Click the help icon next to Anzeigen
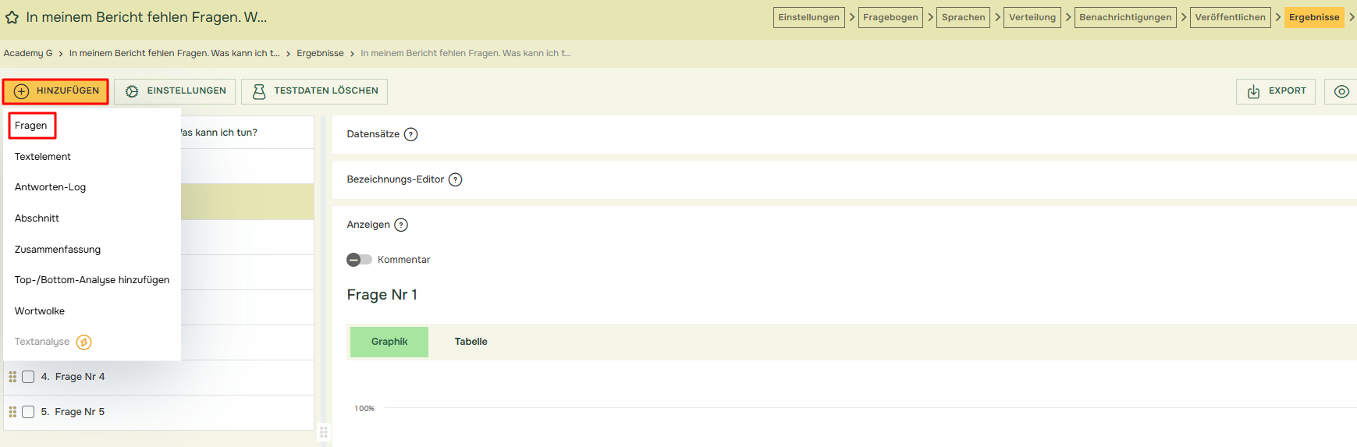1357x447 pixels. pos(401,225)
